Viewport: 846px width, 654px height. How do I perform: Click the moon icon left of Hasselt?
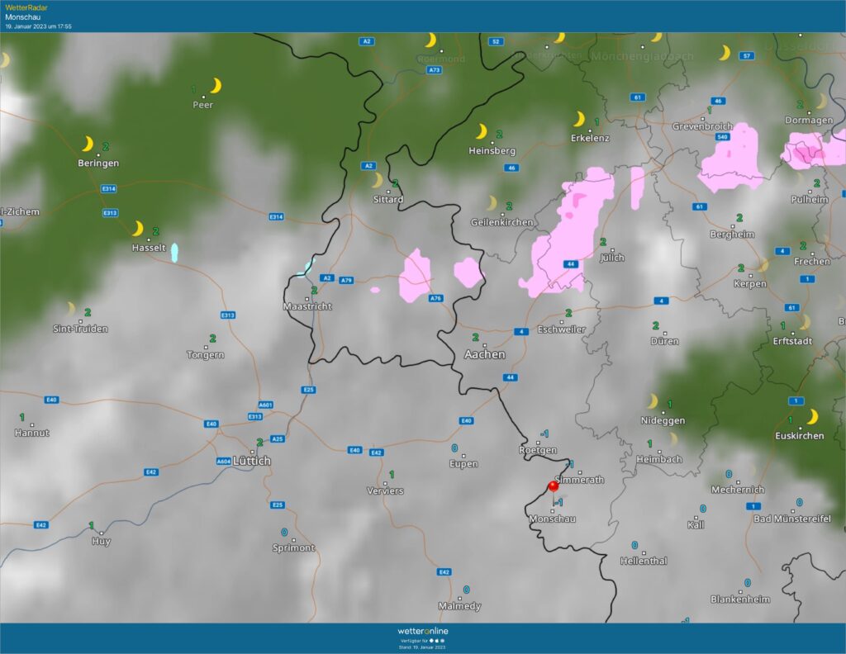tap(138, 229)
